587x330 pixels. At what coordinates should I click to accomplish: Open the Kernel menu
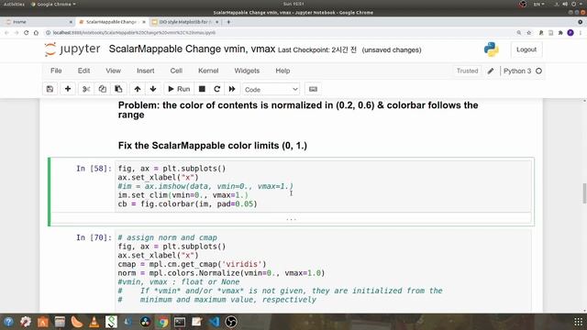pyautogui.click(x=208, y=71)
